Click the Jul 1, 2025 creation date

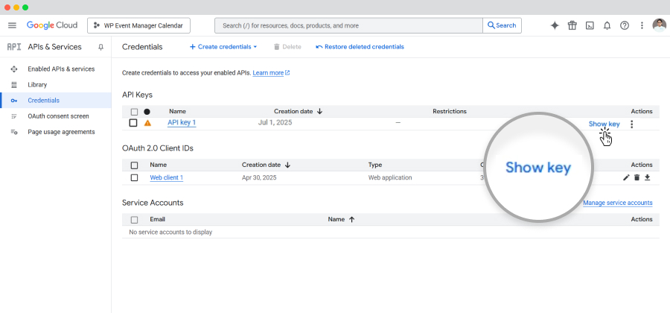[275, 123]
